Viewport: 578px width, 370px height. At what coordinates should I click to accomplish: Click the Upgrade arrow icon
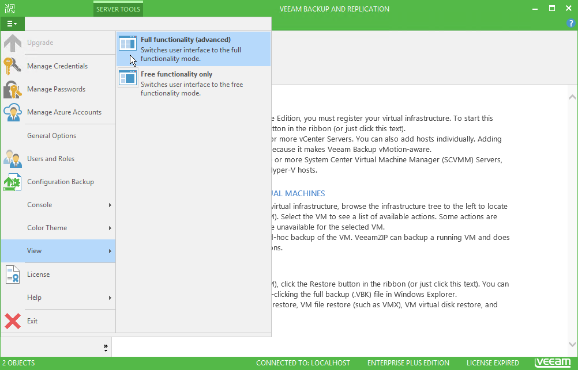click(x=13, y=43)
